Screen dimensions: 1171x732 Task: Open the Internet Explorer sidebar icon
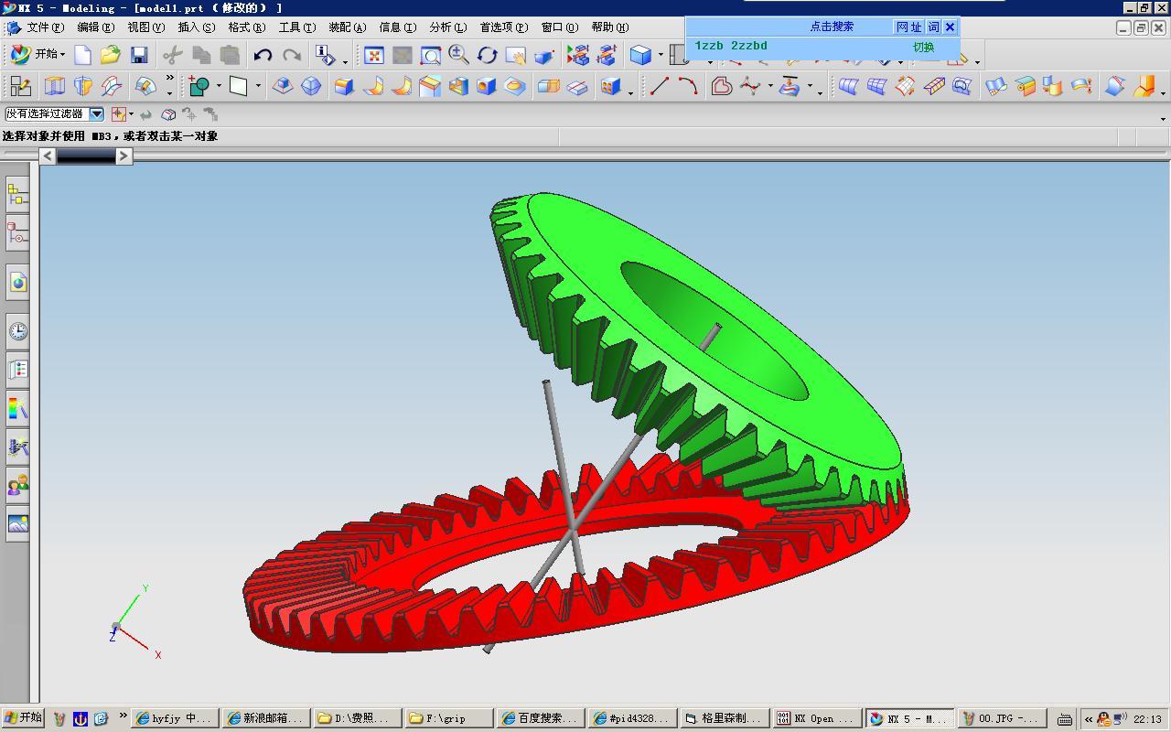point(17,283)
